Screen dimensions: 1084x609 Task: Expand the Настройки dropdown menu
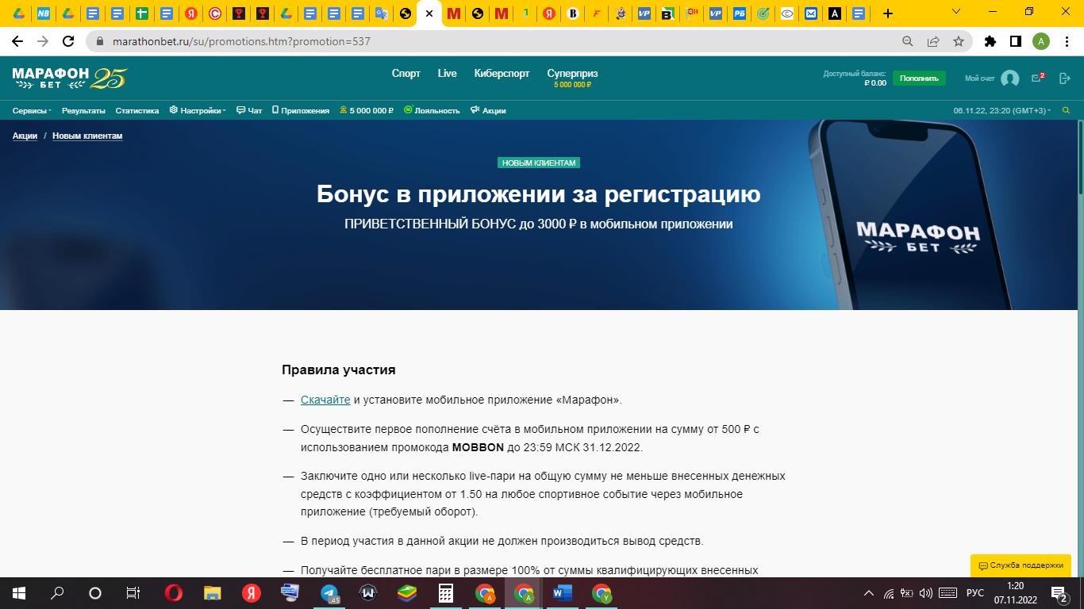(198, 111)
